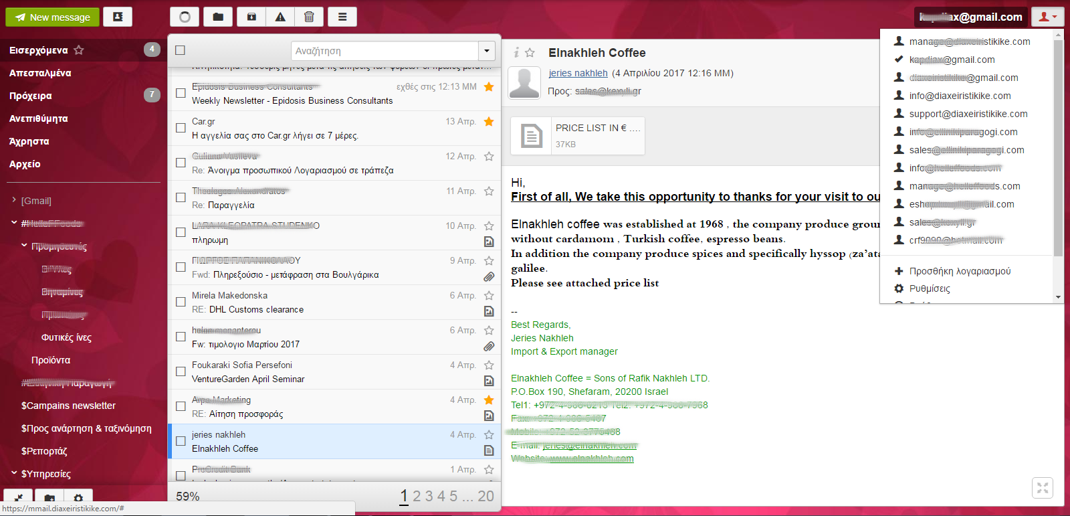Image resolution: width=1070 pixels, height=516 pixels.
Task: Toggle fullscreen view of the message
Action: tap(1043, 488)
